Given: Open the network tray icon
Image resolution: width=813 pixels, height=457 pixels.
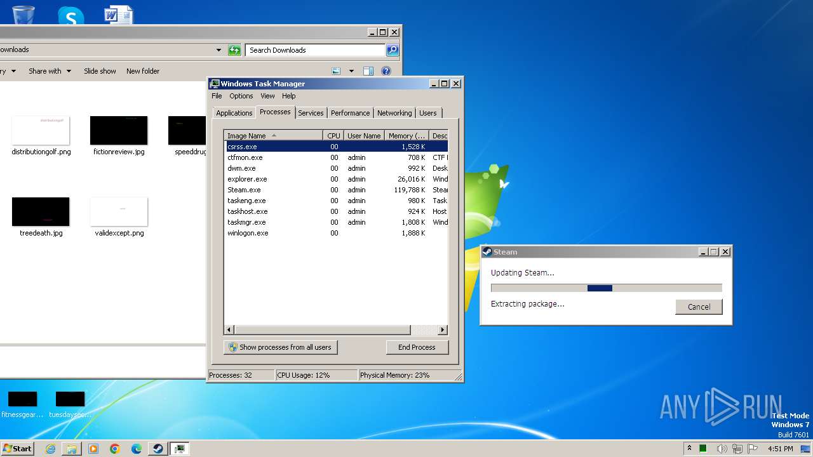Looking at the screenshot, I should point(737,449).
